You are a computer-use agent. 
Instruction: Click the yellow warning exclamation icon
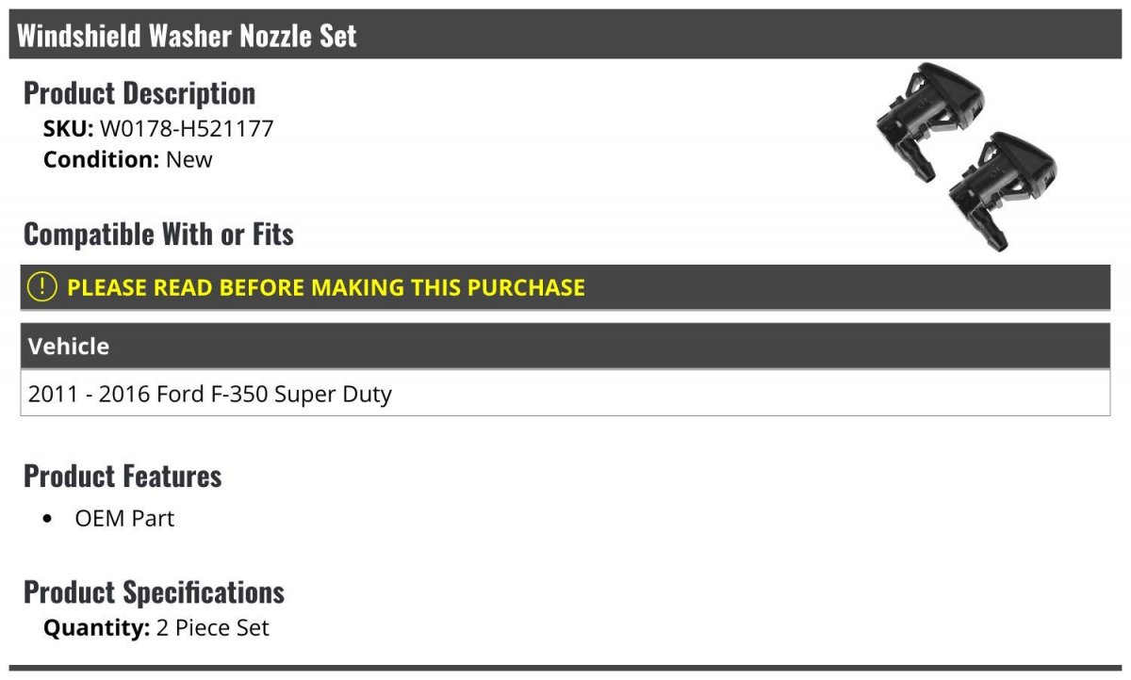(42, 286)
